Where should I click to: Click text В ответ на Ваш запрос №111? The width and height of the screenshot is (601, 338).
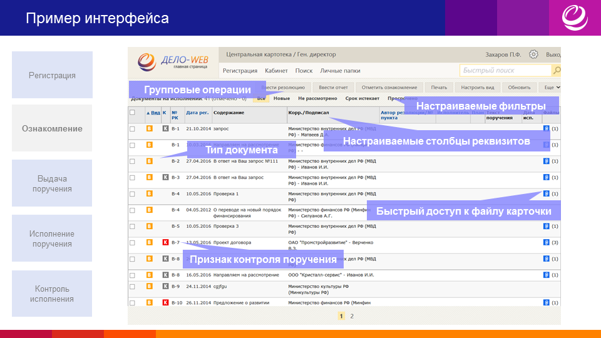coord(245,161)
